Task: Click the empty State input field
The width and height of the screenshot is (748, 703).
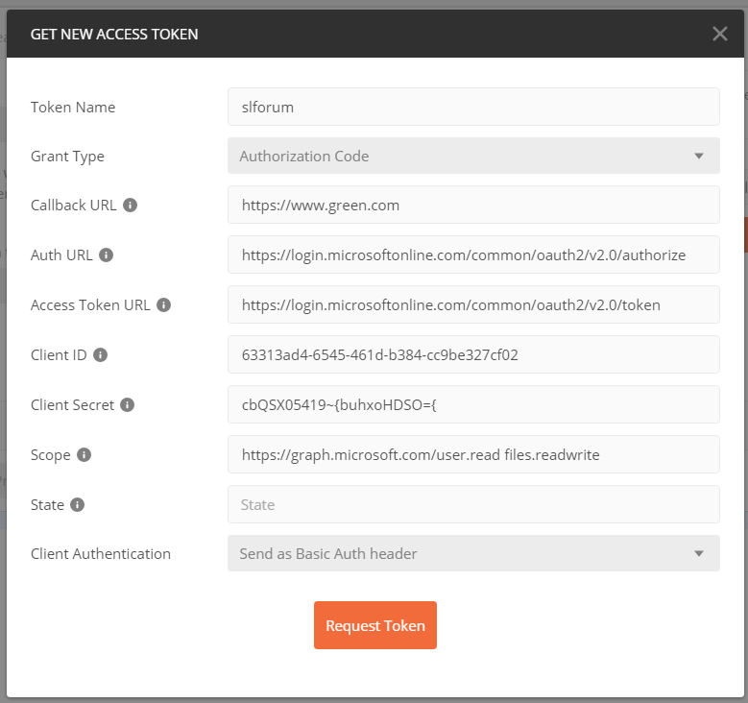Action: pyautogui.click(x=473, y=504)
